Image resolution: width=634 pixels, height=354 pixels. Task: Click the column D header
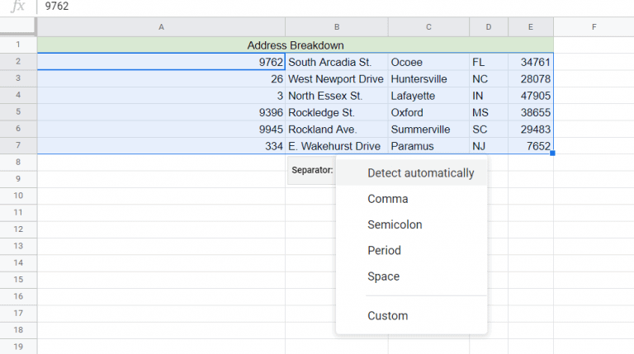(x=488, y=27)
